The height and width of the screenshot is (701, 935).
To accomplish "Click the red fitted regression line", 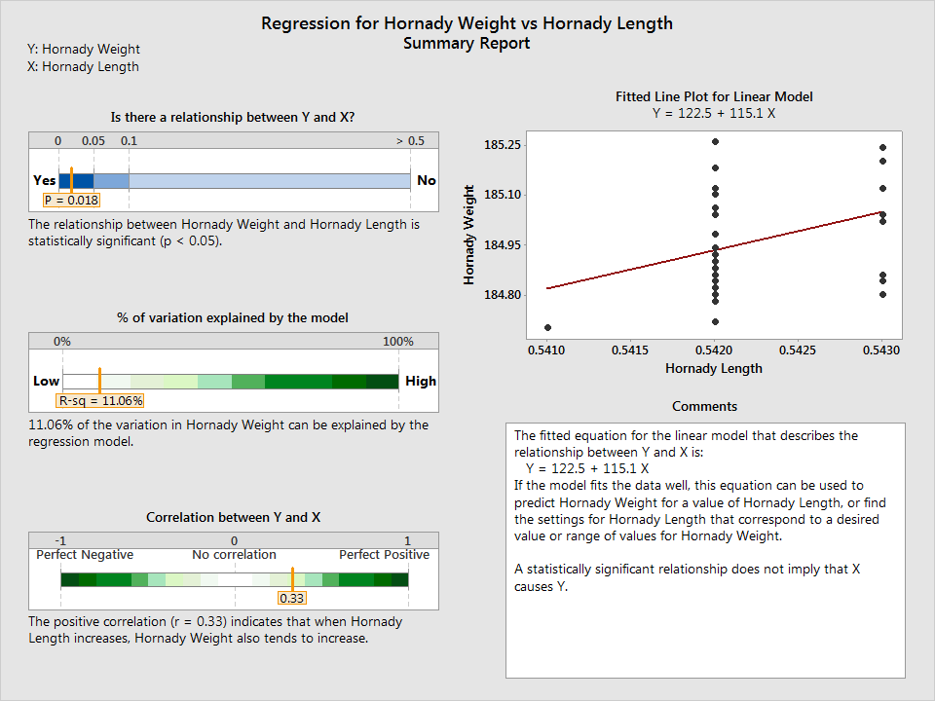I will click(x=714, y=250).
